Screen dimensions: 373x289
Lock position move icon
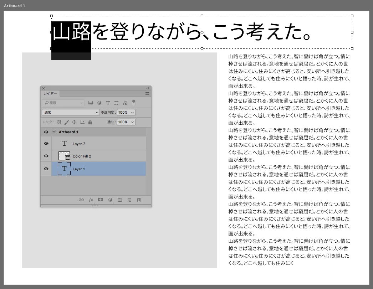(74, 122)
